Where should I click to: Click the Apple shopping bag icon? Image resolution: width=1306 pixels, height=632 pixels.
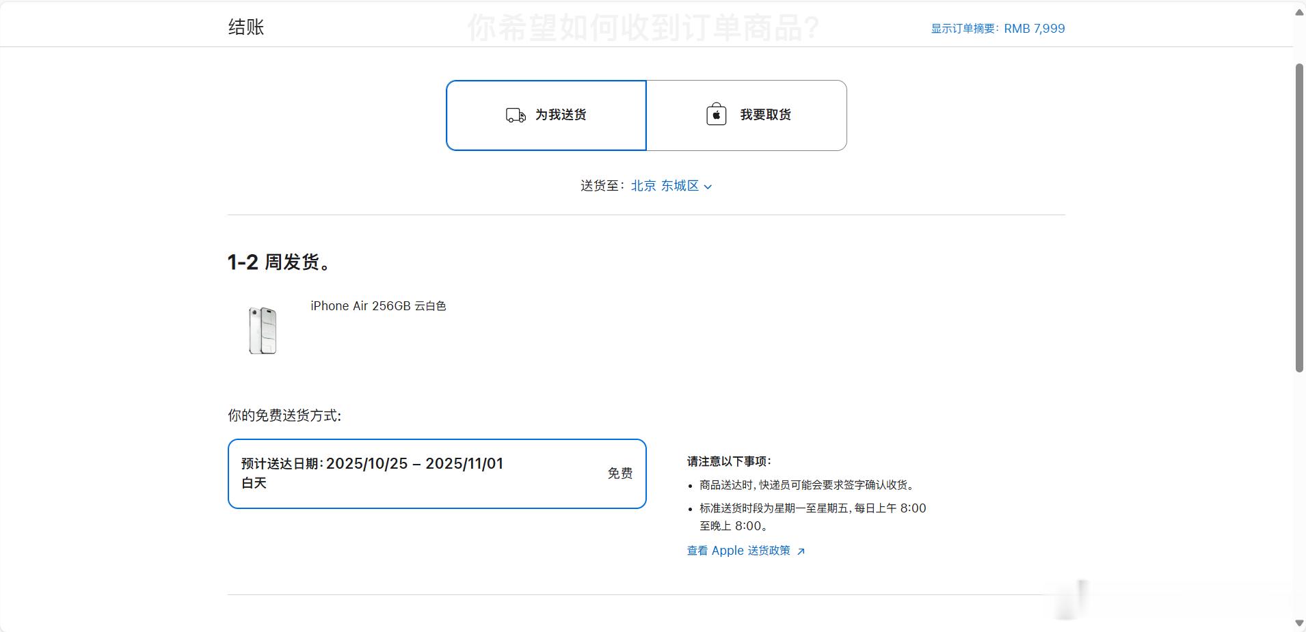(x=716, y=114)
